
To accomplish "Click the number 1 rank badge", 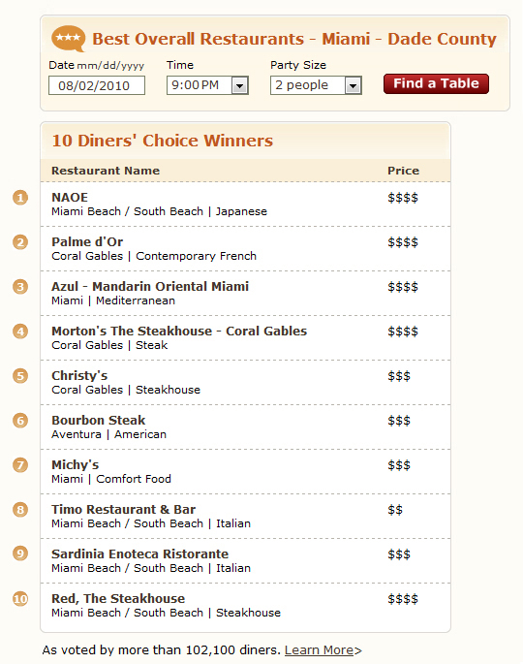I will click(20, 198).
